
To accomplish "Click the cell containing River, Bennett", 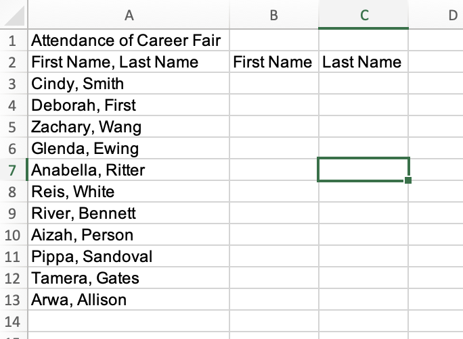I will [x=84, y=213].
